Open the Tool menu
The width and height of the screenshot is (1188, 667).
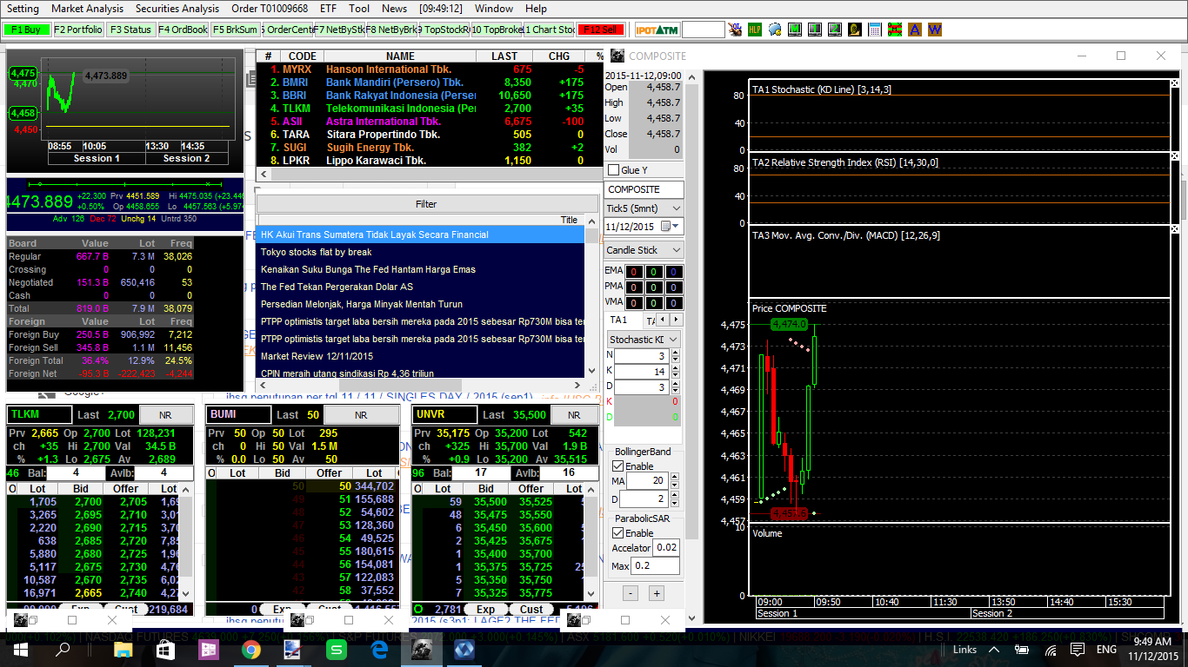[x=359, y=8]
